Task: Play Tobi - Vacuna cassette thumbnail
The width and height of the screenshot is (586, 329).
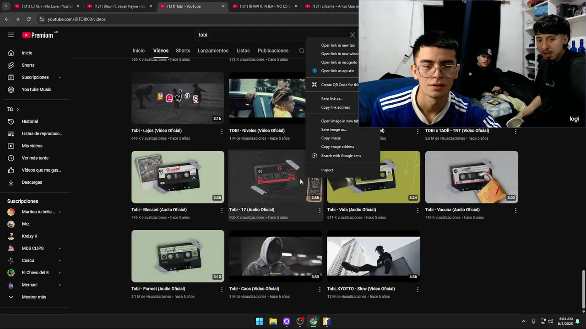Action: pyautogui.click(x=472, y=177)
